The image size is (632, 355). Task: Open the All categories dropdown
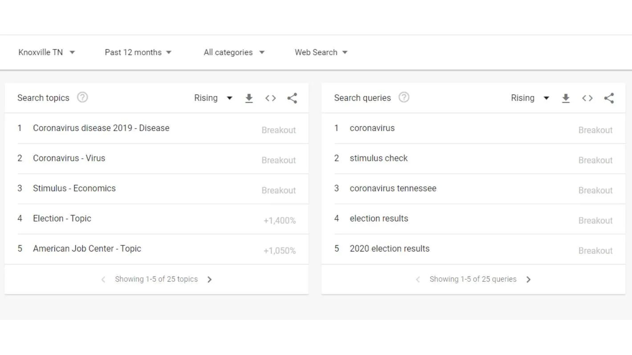[234, 52]
